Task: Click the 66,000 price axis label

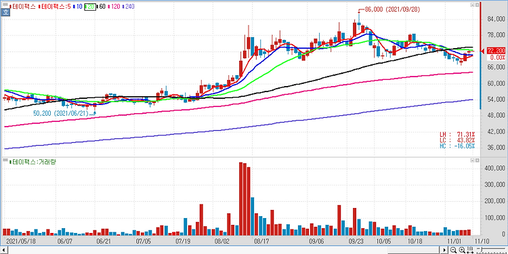Action: coord(496,67)
